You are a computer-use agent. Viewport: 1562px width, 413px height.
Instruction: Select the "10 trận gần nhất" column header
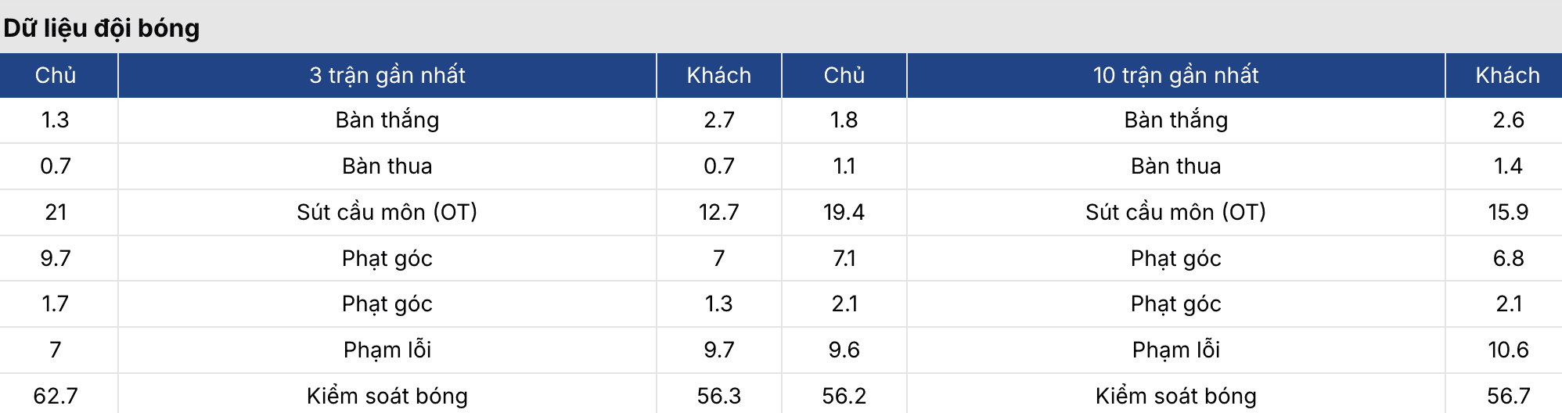1175,75
